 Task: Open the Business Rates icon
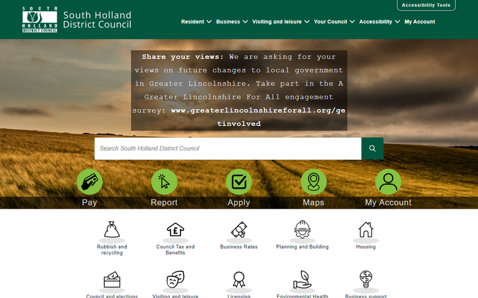click(x=240, y=230)
